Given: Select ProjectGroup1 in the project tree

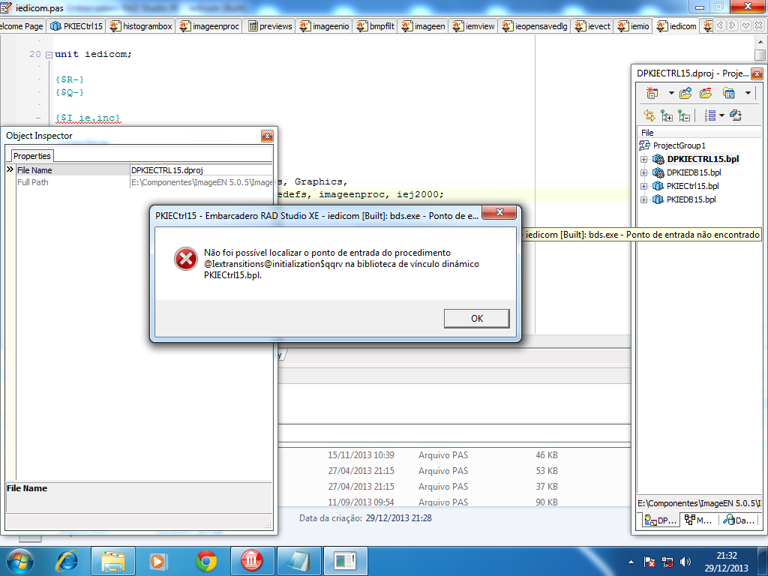Looking at the screenshot, I should [x=679, y=145].
